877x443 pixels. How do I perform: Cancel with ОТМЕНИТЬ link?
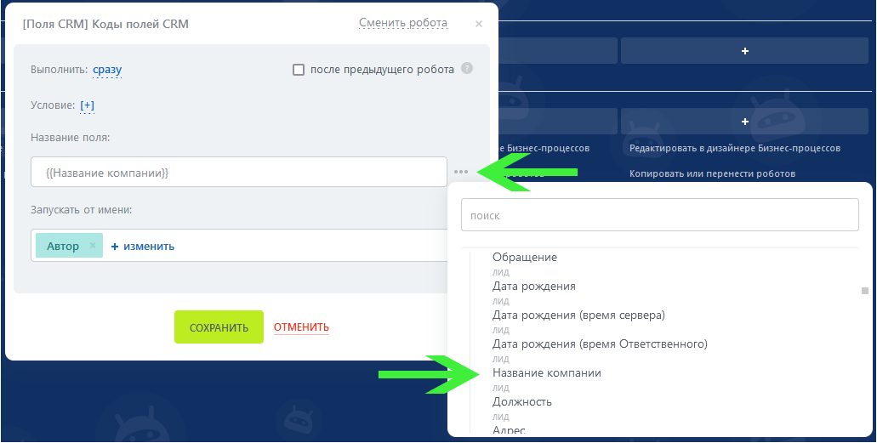point(301,327)
